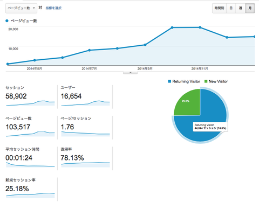This screenshot has height=202, width=259.
Task: Click the 直帰率 sparkline chart
Action: (x=85, y=165)
